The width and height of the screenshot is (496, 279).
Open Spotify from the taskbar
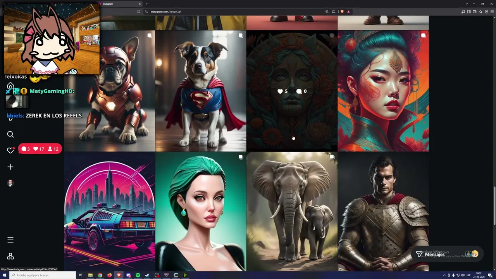tap(138, 275)
